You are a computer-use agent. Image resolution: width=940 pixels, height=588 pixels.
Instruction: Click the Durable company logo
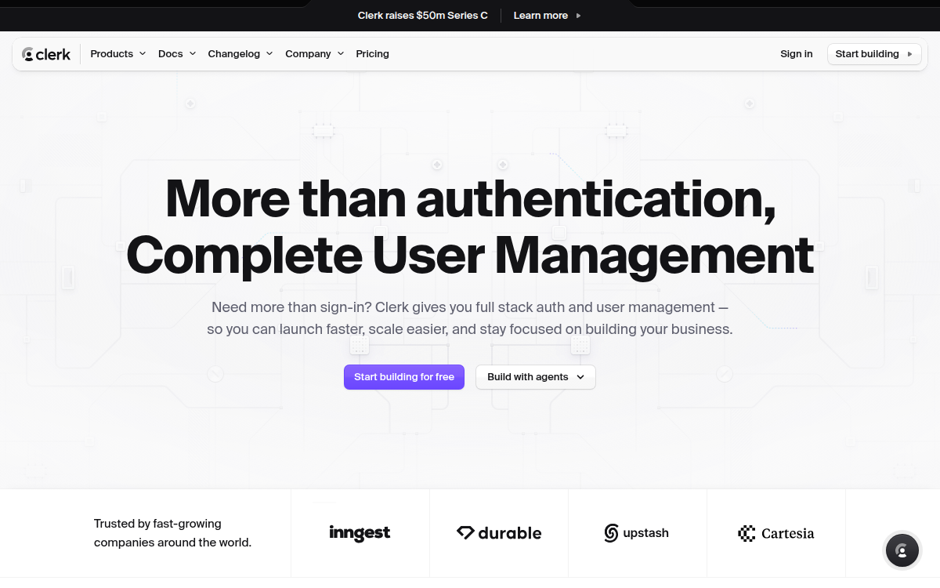[499, 533]
